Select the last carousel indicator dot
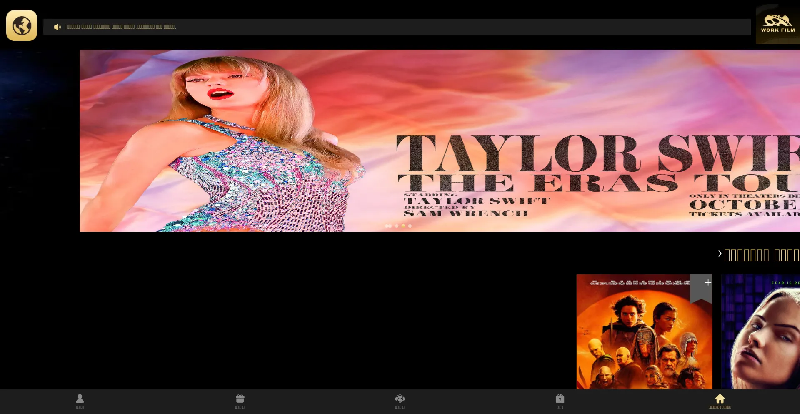Viewport: 800px width, 414px height. pos(410,226)
